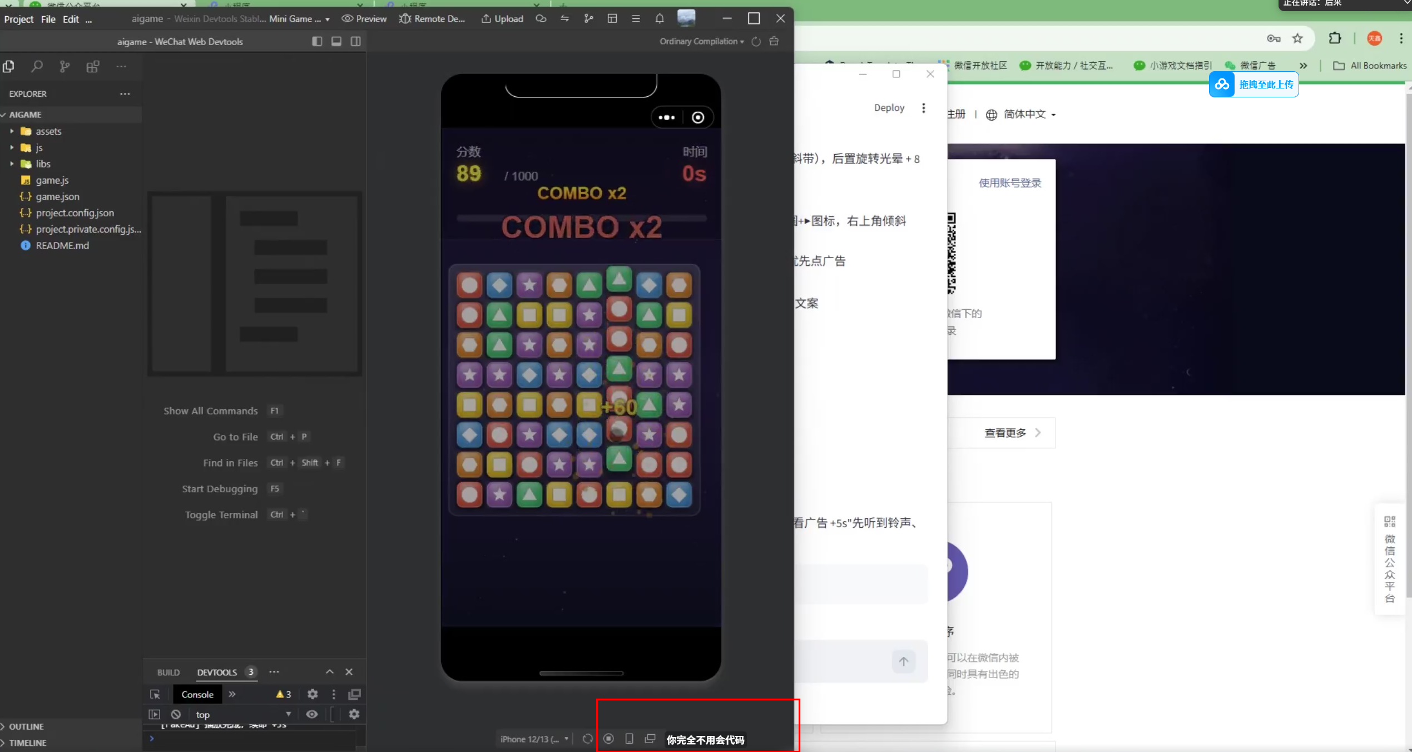This screenshot has height=752, width=1412.
Task: Open the console 'top' context dropdown
Action: pyautogui.click(x=243, y=714)
